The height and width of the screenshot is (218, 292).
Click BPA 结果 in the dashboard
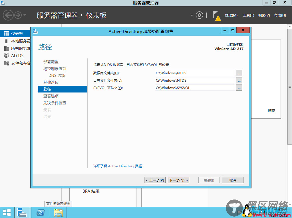click(91, 191)
